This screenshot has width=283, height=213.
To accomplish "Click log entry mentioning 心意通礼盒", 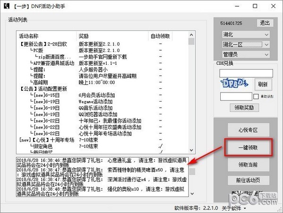I will (101, 162).
